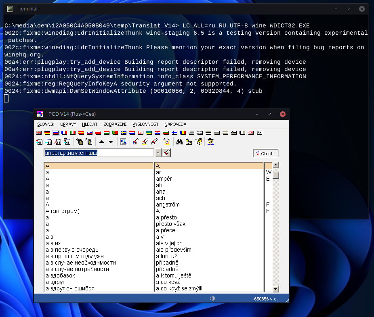Open the NAPOVEDA menu
The image size is (374, 317).
175,124
